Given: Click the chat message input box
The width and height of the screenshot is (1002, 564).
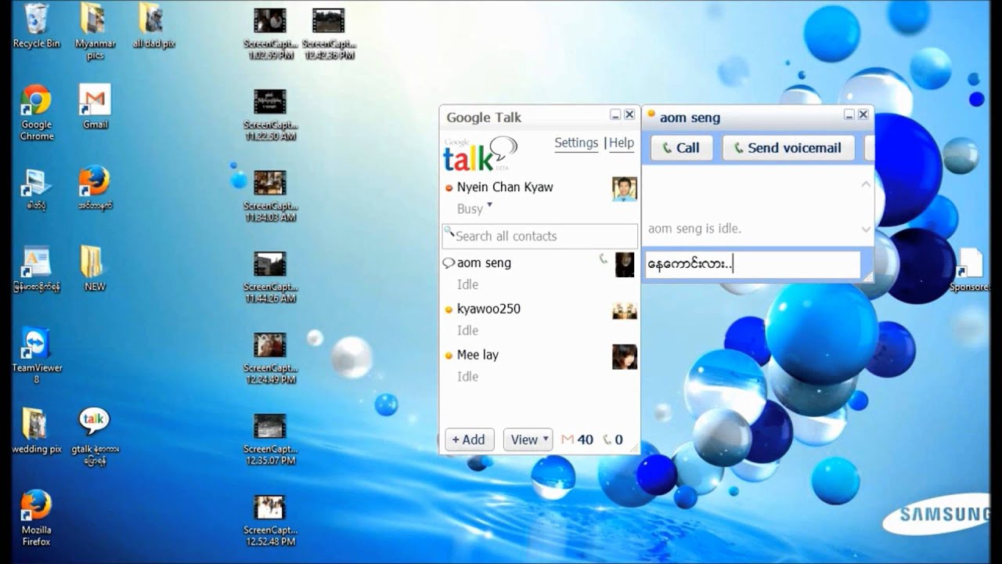Looking at the screenshot, I should [x=752, y=264].
